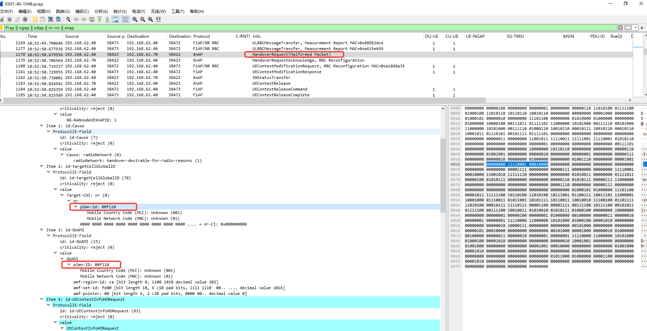Select 'radioNetwork: handover-desirable-for-radio-reasons' line

tap(137, 161)
